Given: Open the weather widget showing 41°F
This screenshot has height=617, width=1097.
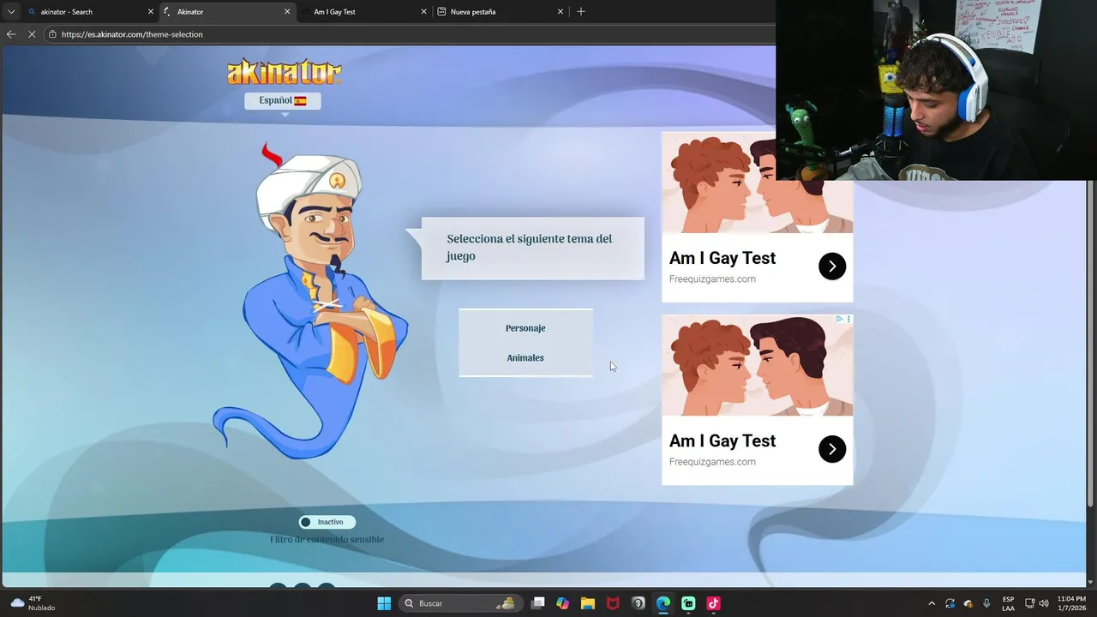Looking at the screenshot, I should (33, 603).
